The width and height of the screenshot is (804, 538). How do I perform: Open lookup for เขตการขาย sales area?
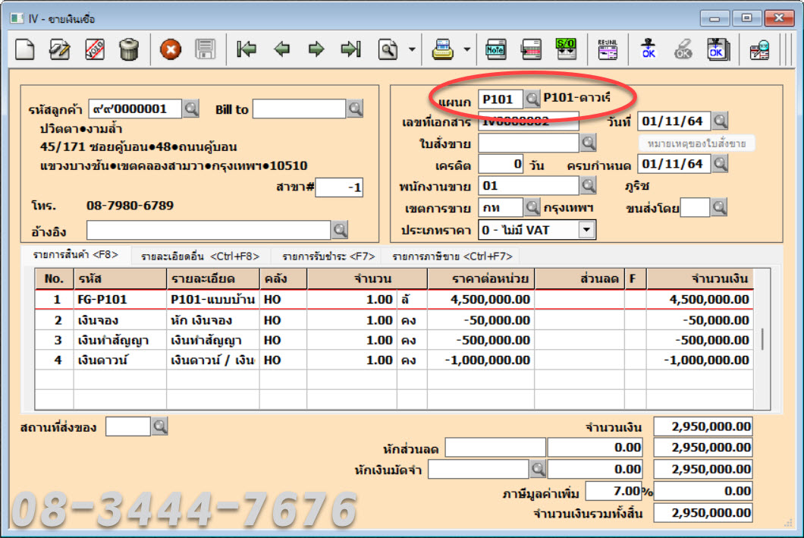point(532,208)
